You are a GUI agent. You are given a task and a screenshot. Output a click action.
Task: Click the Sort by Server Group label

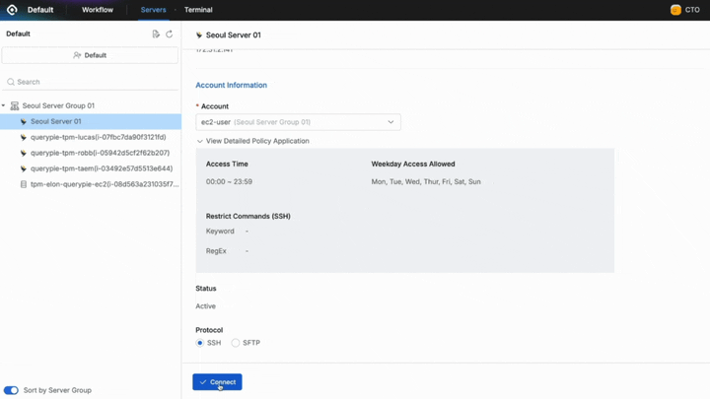pyautogui.click(x=57, y=390)
